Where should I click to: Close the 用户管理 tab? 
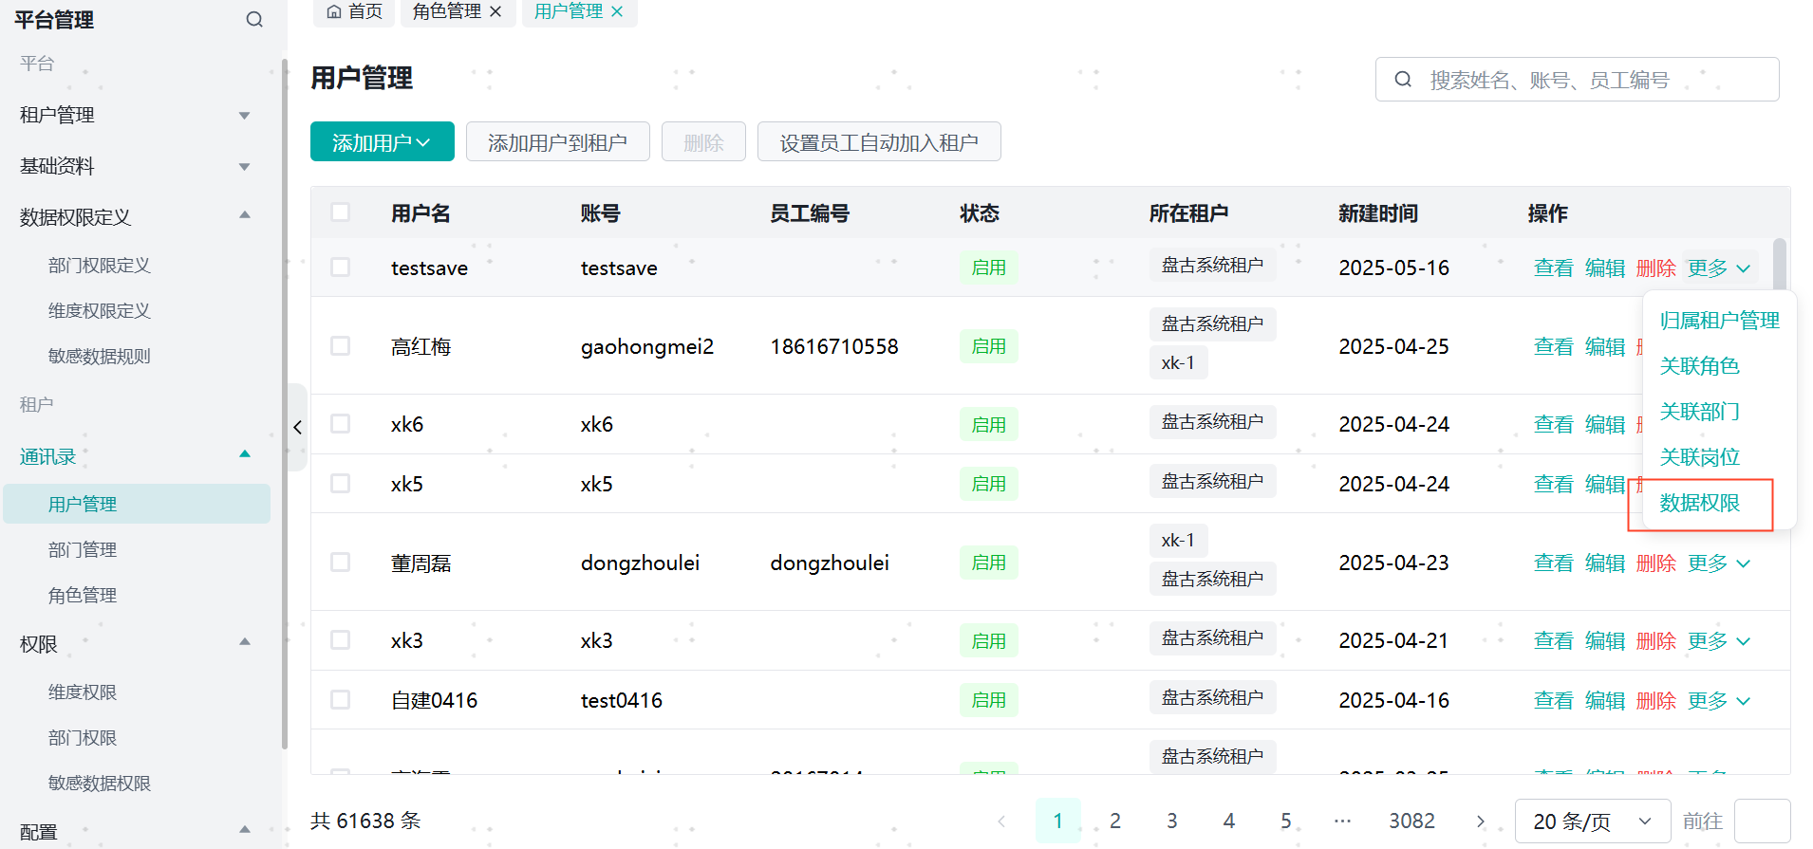pyautogui.click(x=617, y=11)
